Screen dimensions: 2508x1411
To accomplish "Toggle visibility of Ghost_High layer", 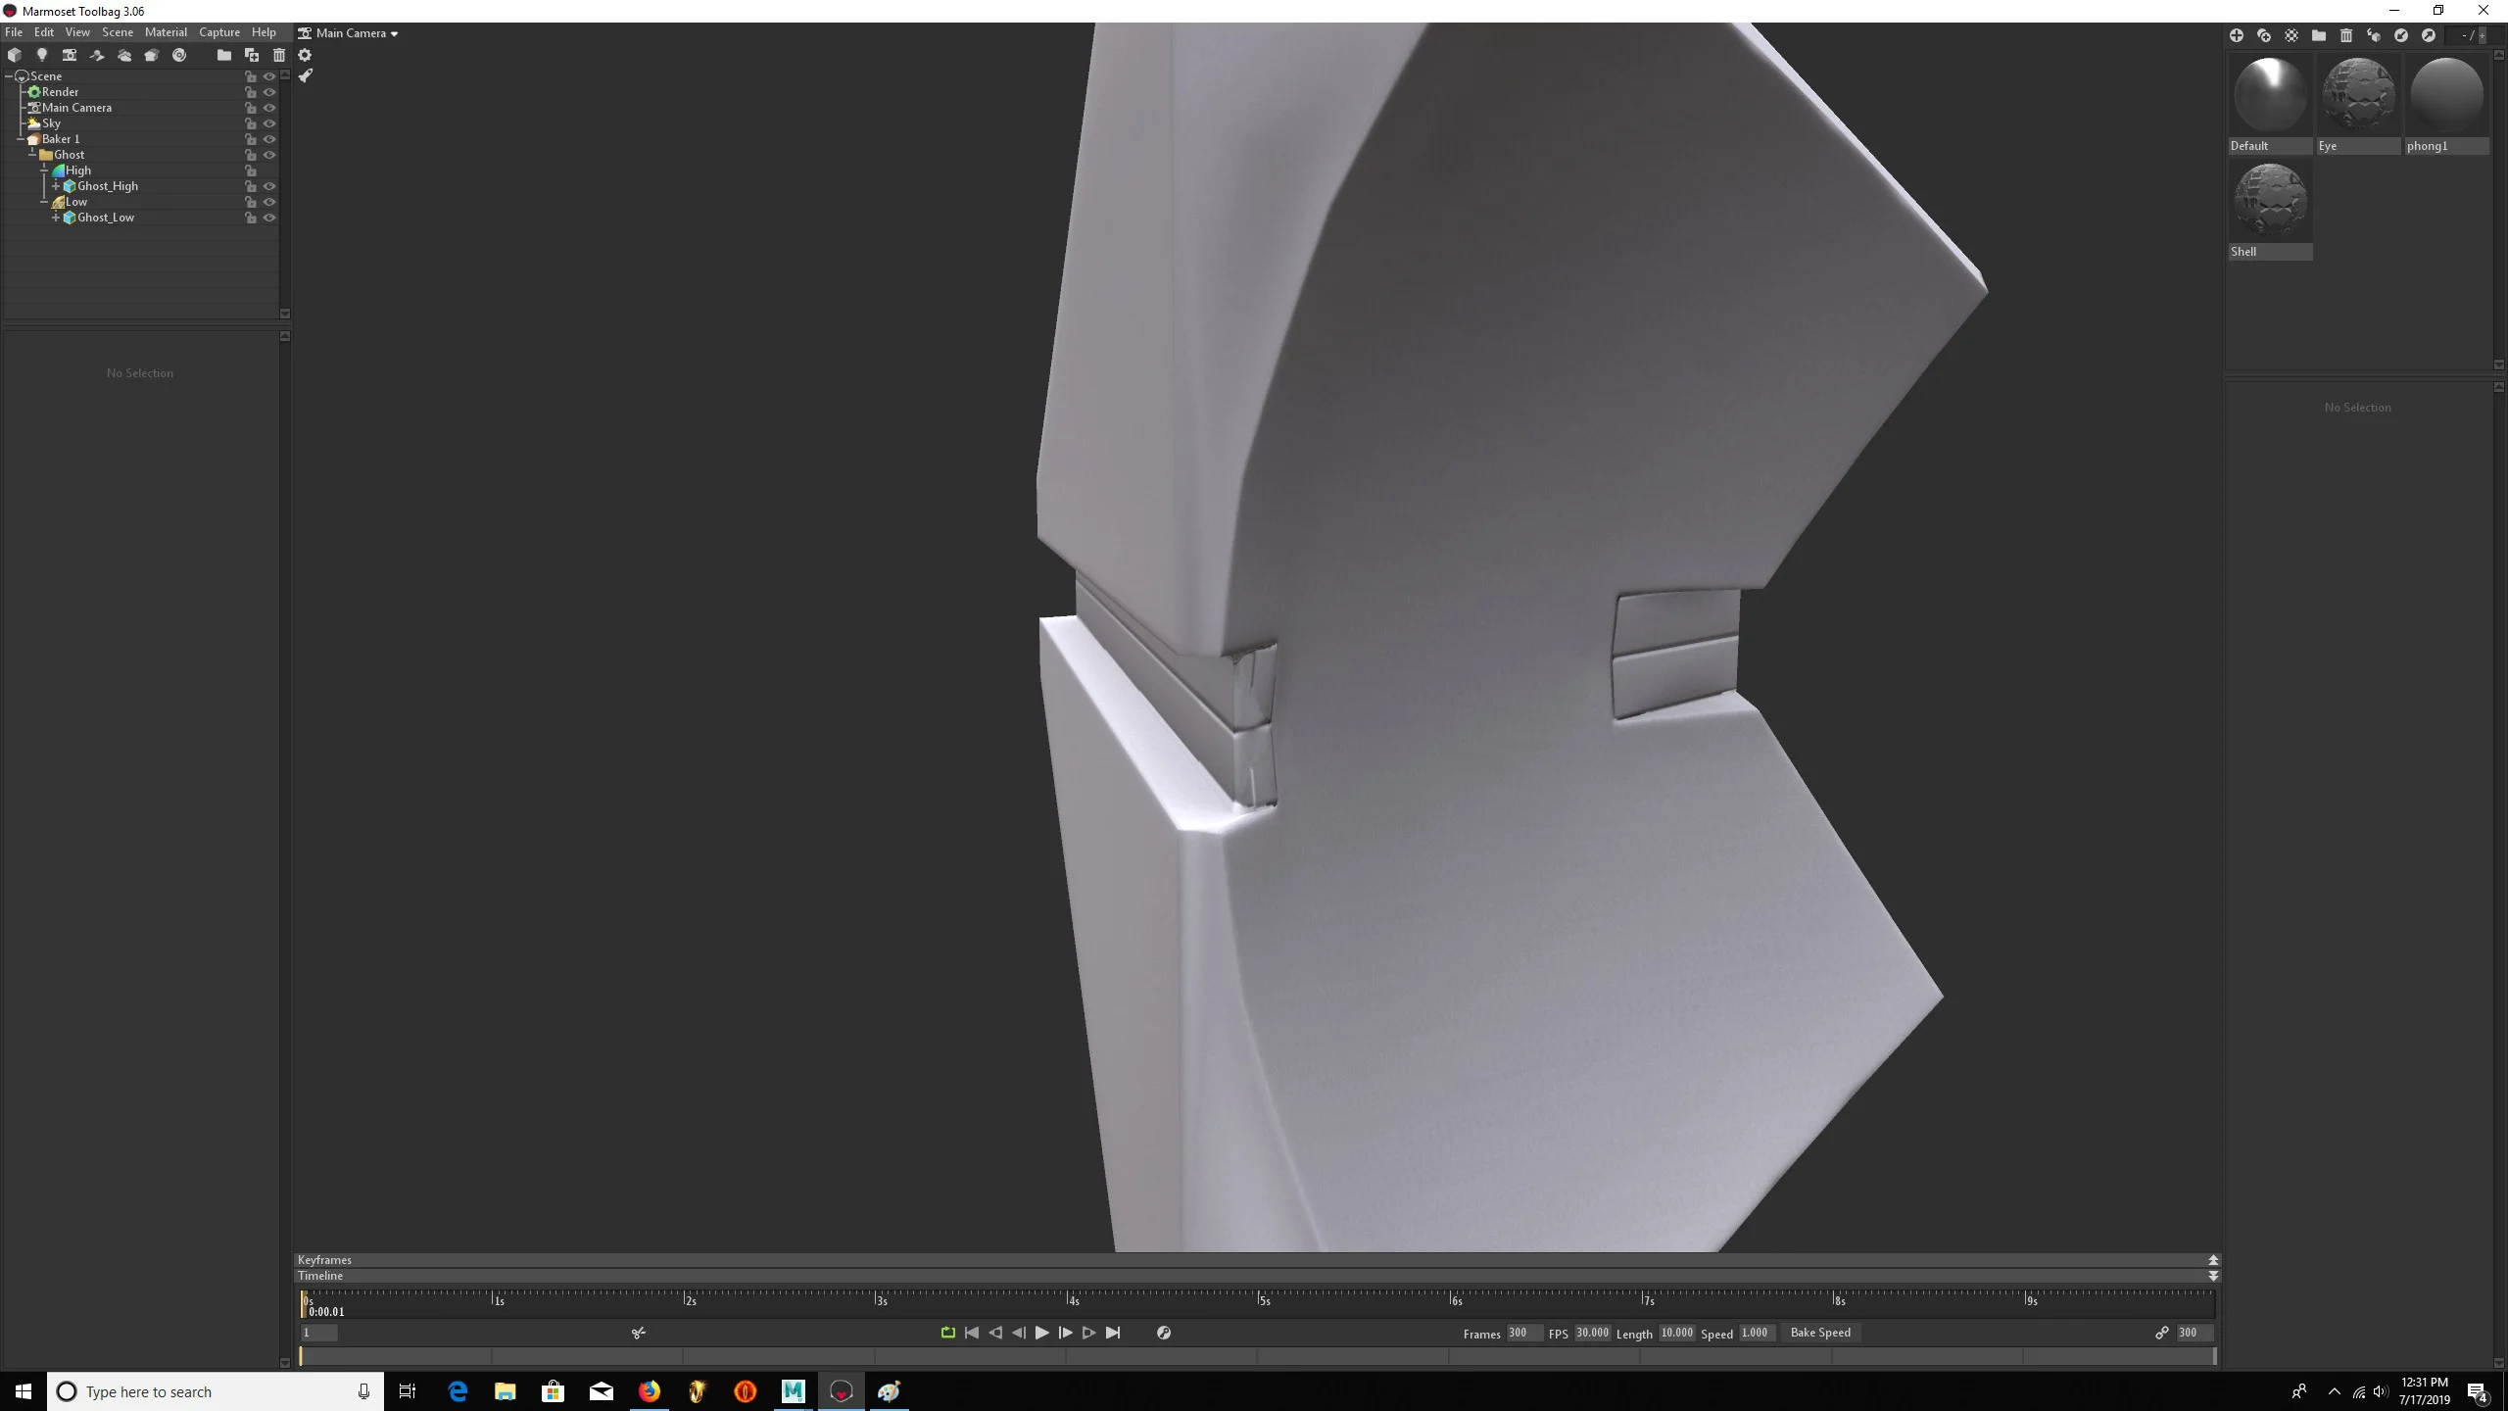I will tap(268, 186).
